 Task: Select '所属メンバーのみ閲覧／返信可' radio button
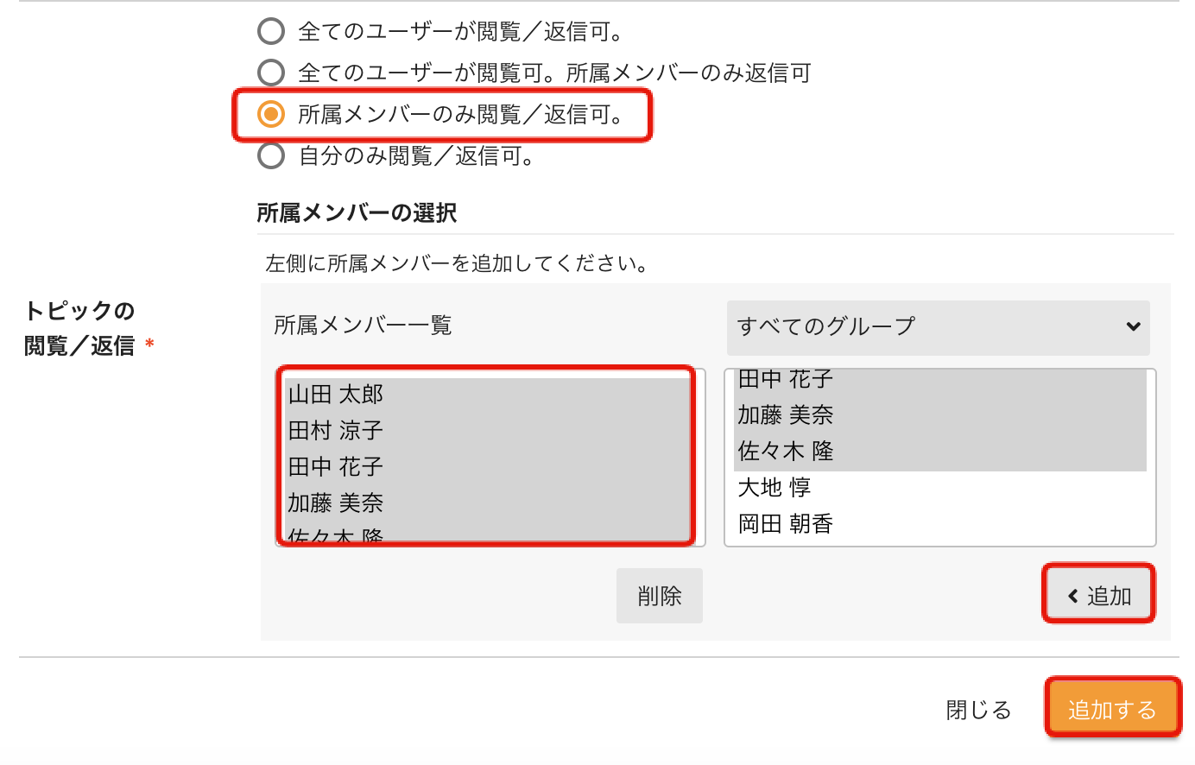tap(271, 114)
